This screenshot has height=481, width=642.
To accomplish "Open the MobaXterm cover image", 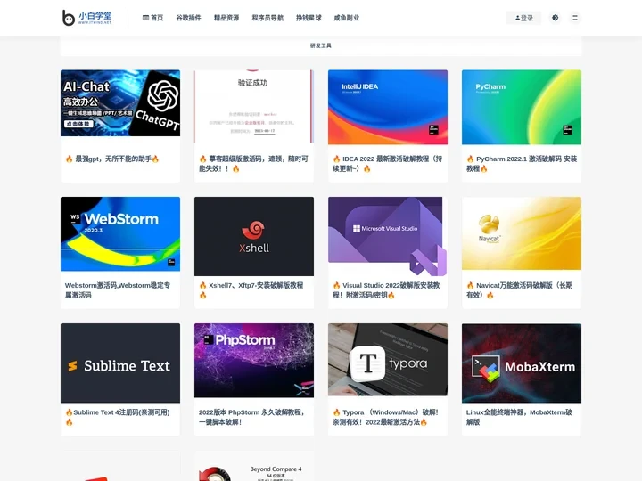I will 522,363.
